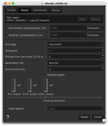Decrease the Overprint value

[103, 51]
